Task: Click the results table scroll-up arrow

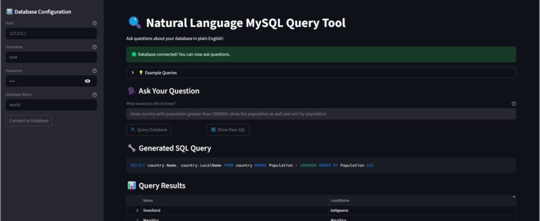Action: coord(514,197)
